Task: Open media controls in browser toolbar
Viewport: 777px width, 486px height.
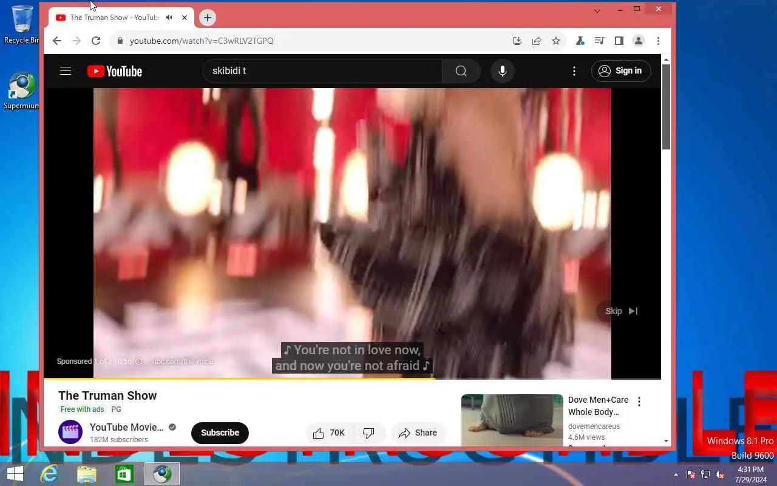Action: coord(599,41)
